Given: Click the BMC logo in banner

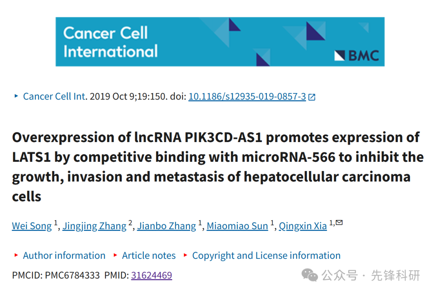Looking at the screenshot, I should point(356,55).
